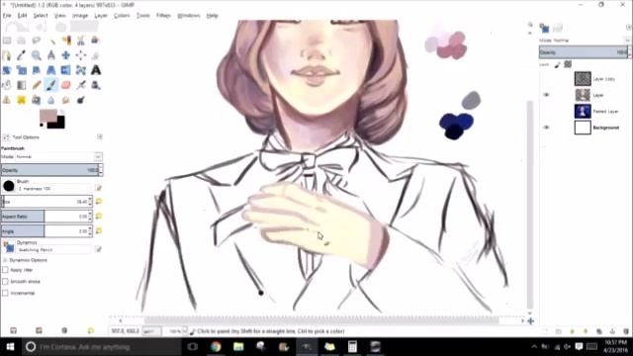Hide the layer named Layer
This screenshot has height=356, width=633.
[546, 95]
